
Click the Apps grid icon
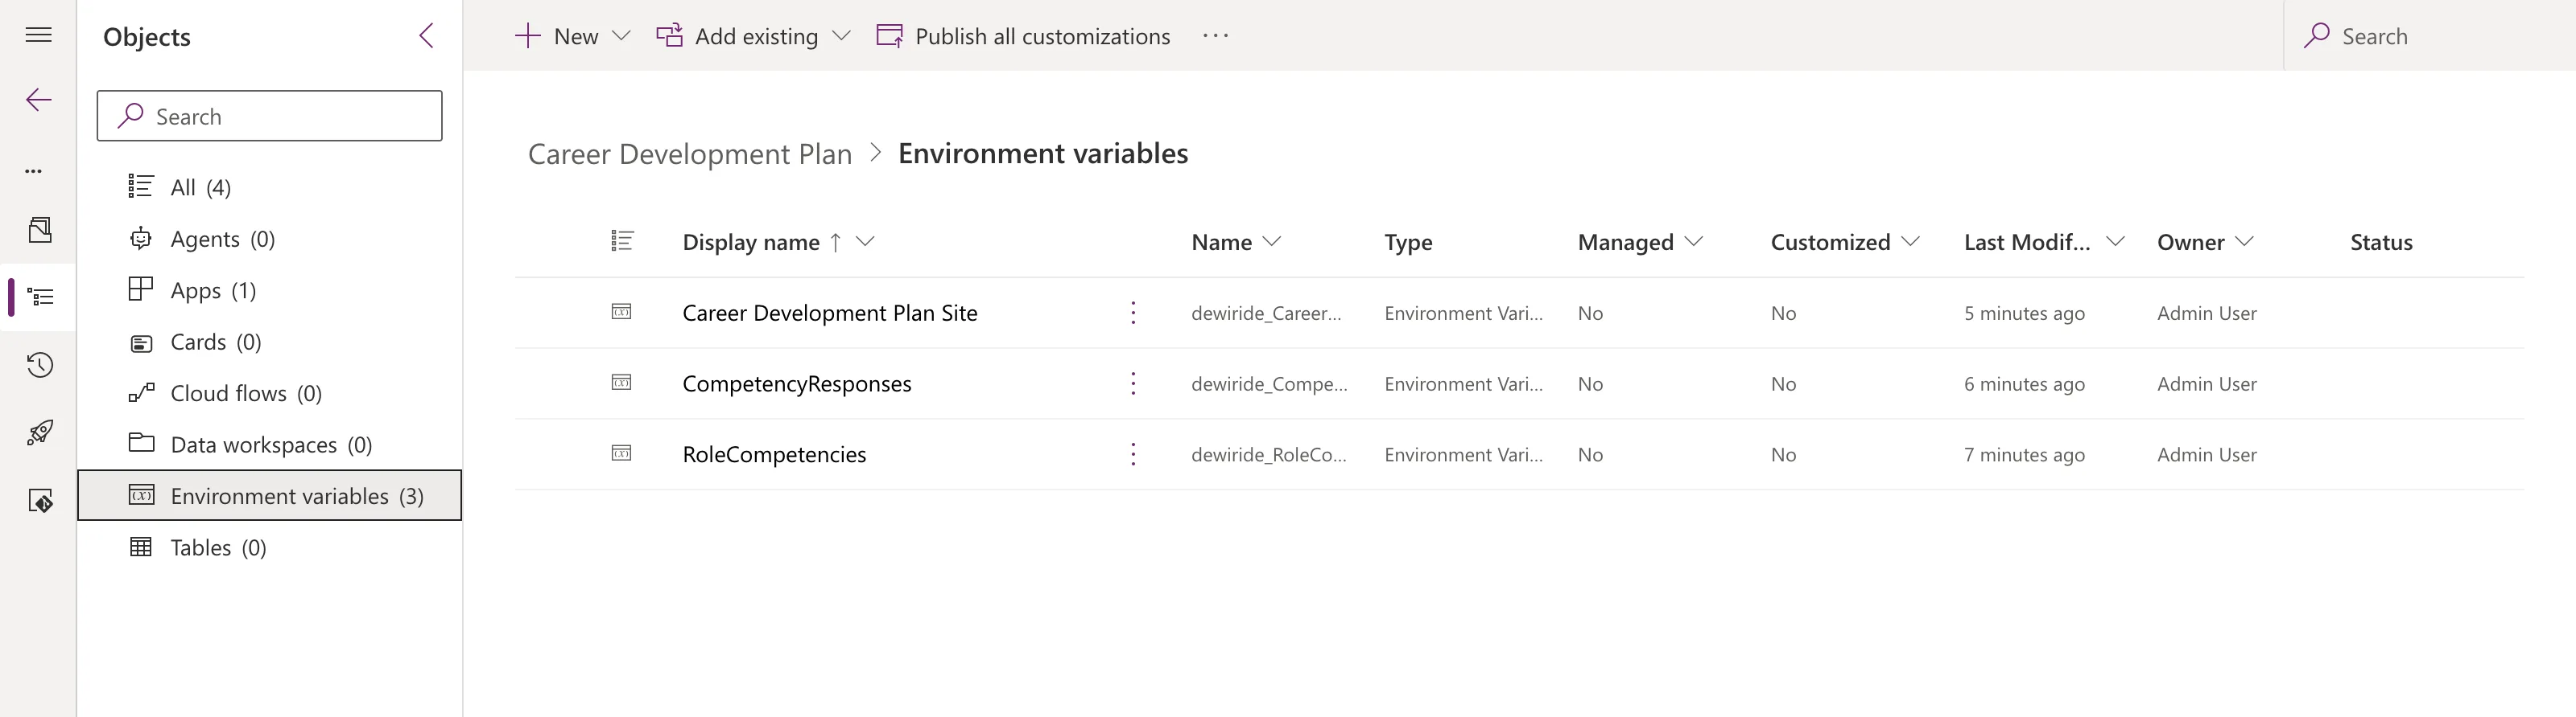(141, 289)
